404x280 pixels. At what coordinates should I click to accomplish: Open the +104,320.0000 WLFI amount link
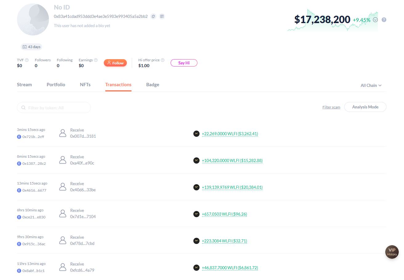232,160
